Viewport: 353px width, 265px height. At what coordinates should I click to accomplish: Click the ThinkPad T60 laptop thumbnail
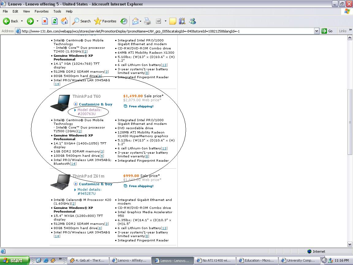pos(60,103)
